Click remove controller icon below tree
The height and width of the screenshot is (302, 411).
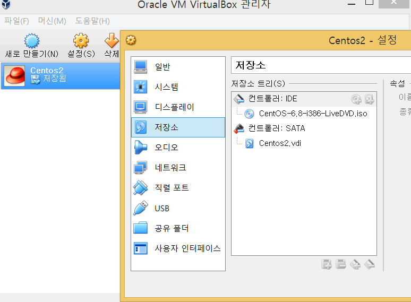tap(341, 264)
